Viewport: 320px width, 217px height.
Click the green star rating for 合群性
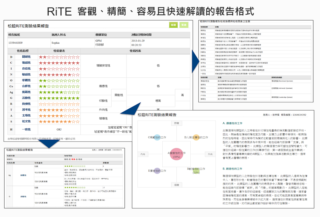point(59,86)
